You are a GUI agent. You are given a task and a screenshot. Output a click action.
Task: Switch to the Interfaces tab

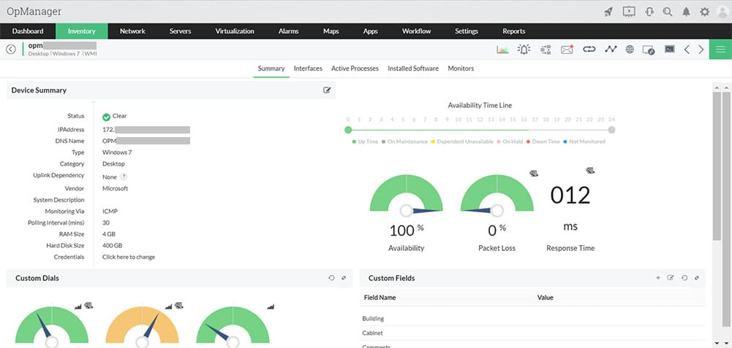[x=308, y=69]
